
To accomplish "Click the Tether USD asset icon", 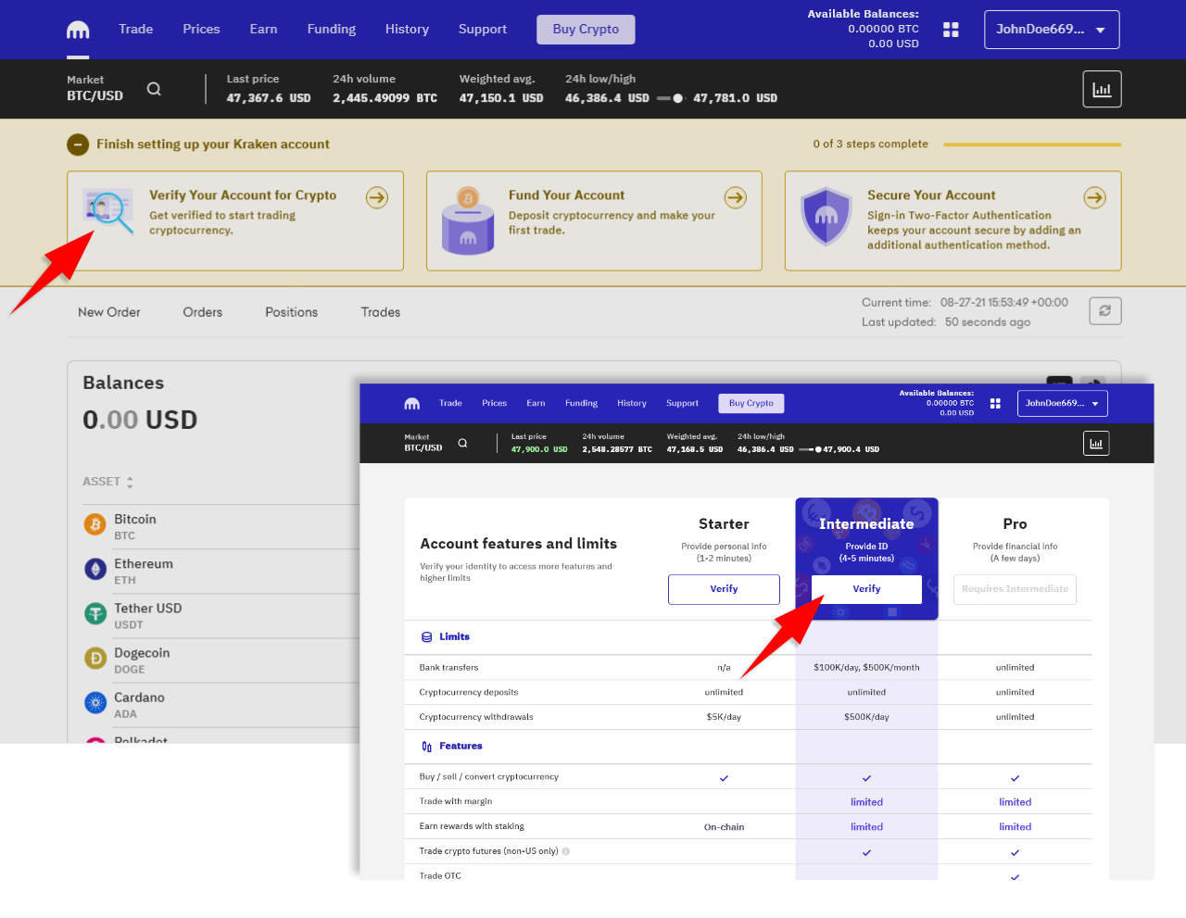I will (95, 614).
